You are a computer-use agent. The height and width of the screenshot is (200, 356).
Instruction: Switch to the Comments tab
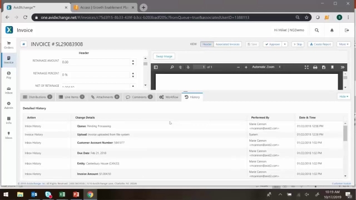click(x=139, y=97)
